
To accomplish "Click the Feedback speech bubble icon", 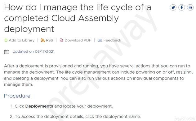I will pos(100,41).
